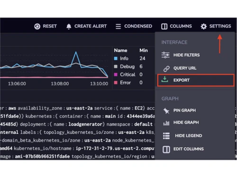Click log value loadgenerator in deployment name
This screenshot has width=237, height=178.
(85, 124)
